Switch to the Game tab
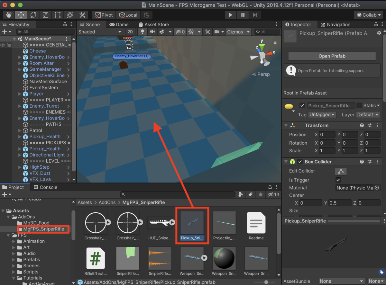 tap(119, 24)
